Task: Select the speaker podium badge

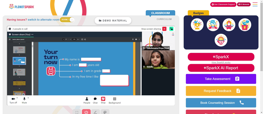Action: (245, 25)
